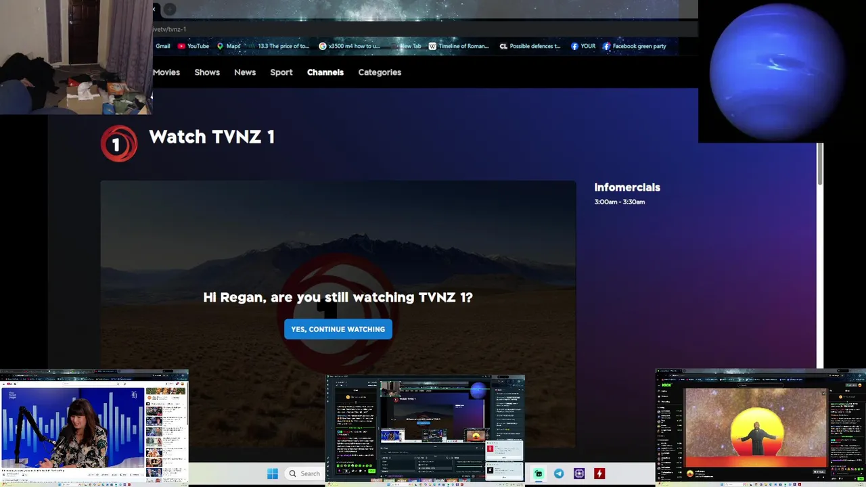Image resolution: width=866 pixels, height=487 pixels.
Task: Go to the Shows section
Action: click(207, 72)
